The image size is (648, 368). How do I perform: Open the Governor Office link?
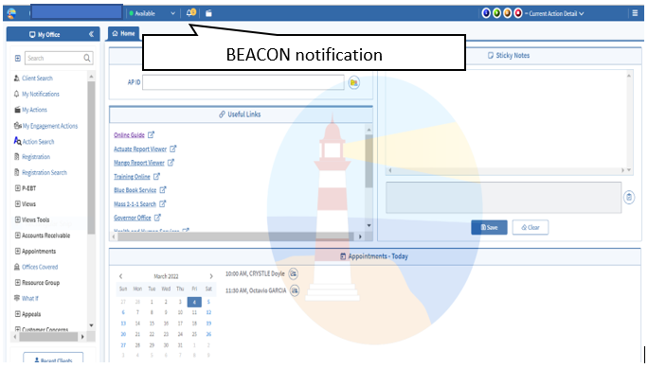133,218
